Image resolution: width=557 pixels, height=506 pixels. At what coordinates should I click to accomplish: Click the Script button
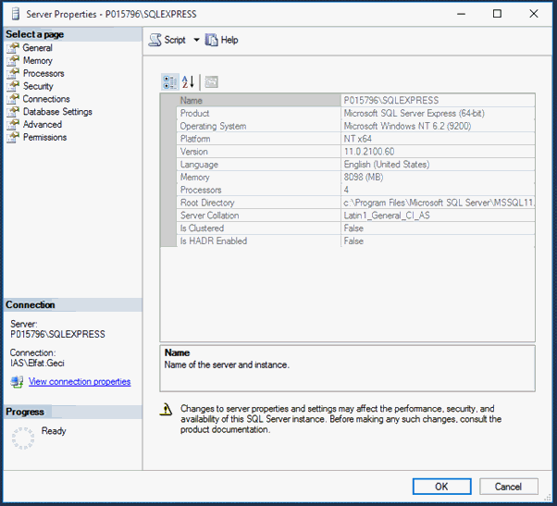pos(167,40)
